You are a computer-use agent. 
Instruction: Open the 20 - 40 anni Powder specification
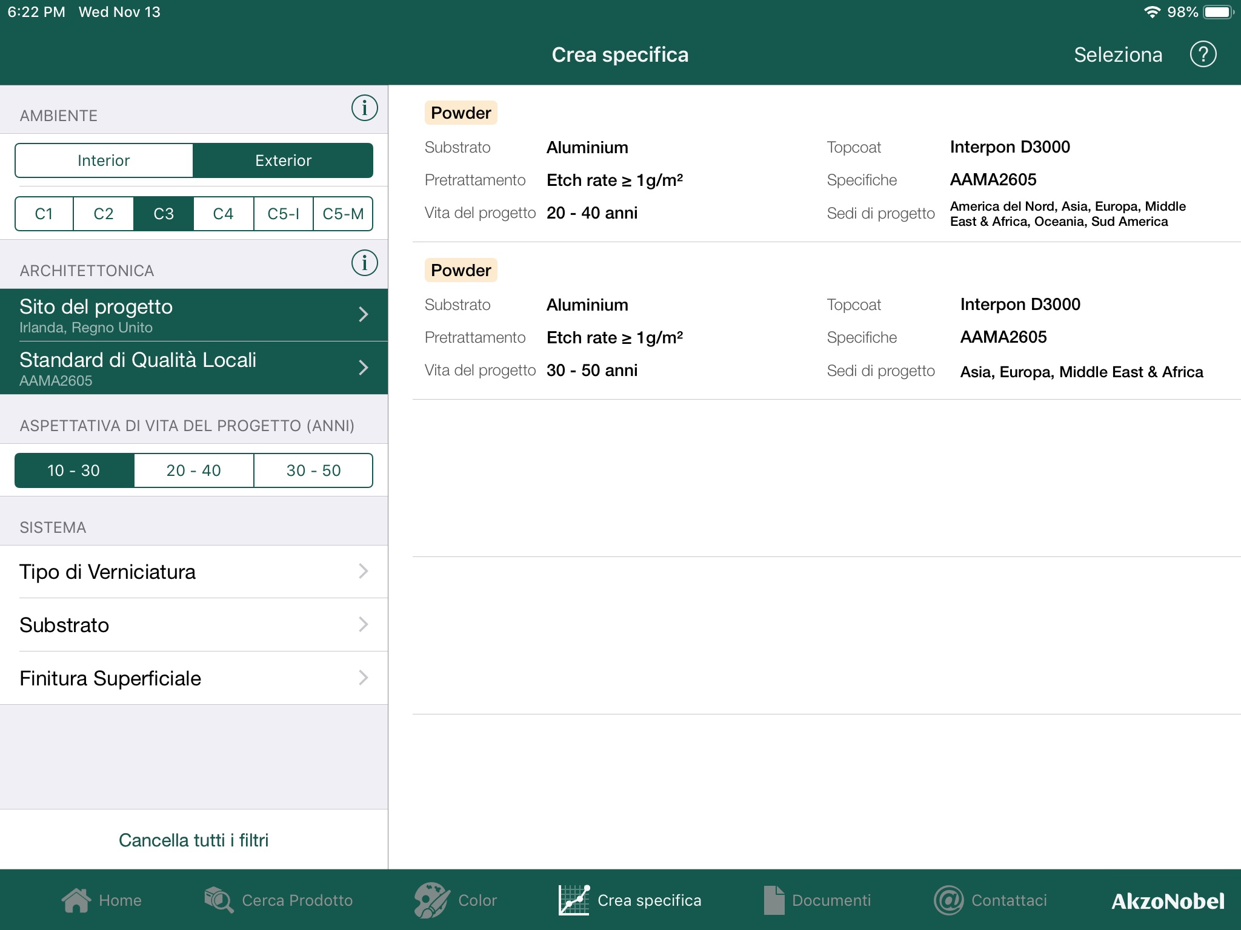(x=827, y=163)
